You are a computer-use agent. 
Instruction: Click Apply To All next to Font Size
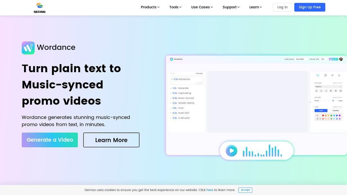click(337, 97)
